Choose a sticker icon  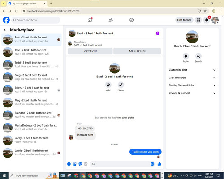tap(80, 164)
